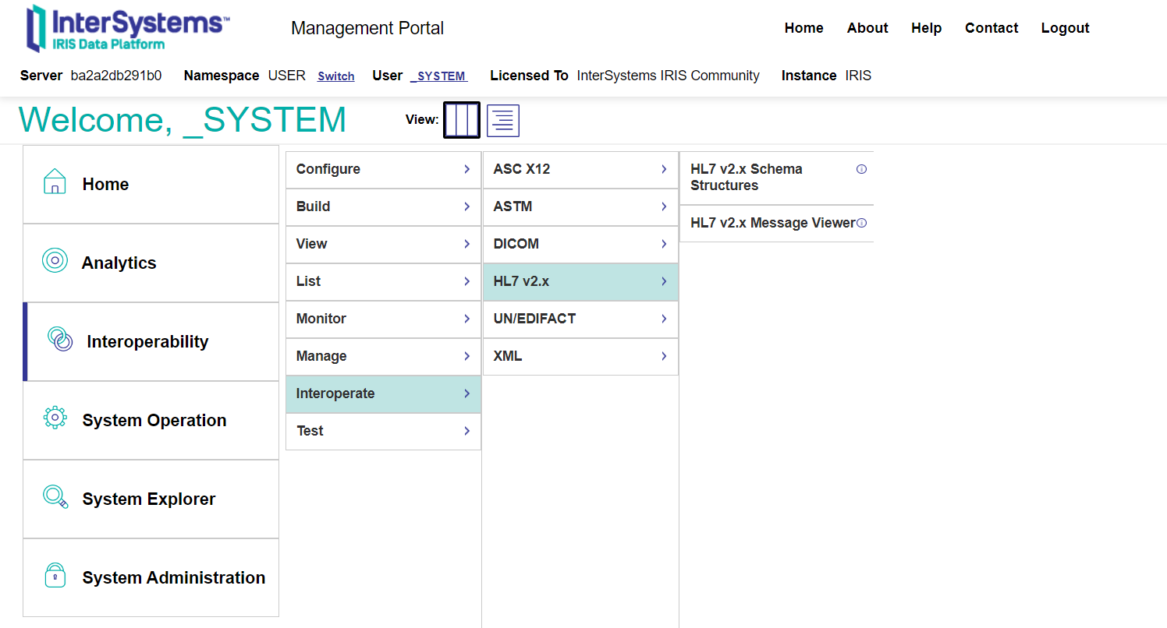Expand the Configure submenu arrow
Image resolution: width=1167 pixels, height=628 pixels.
point(466,169)
